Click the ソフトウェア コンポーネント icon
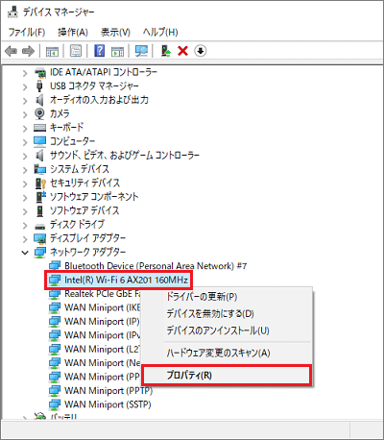 click(x=40, y=197)
